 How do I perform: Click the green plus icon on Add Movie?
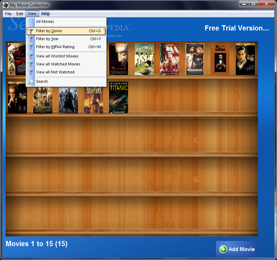pos(223,249)
